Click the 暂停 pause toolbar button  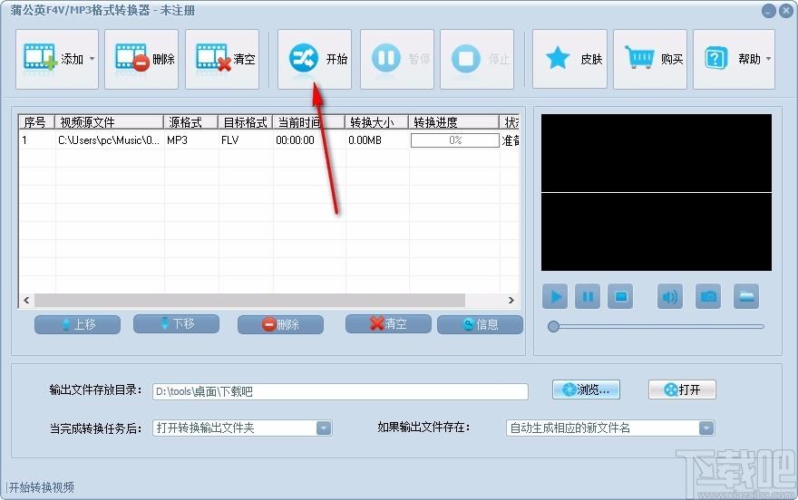point(397,60)
